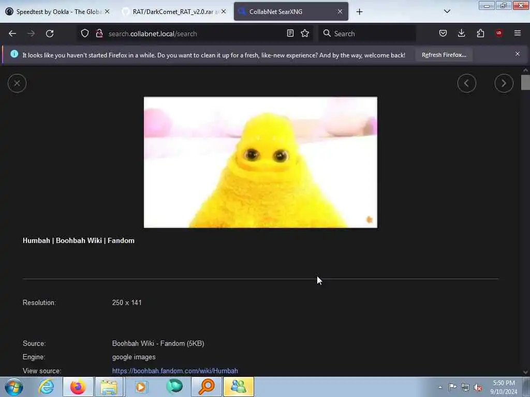530x397 pixels.
Task: Focus the Firefox search box
Action: [367, 34]
